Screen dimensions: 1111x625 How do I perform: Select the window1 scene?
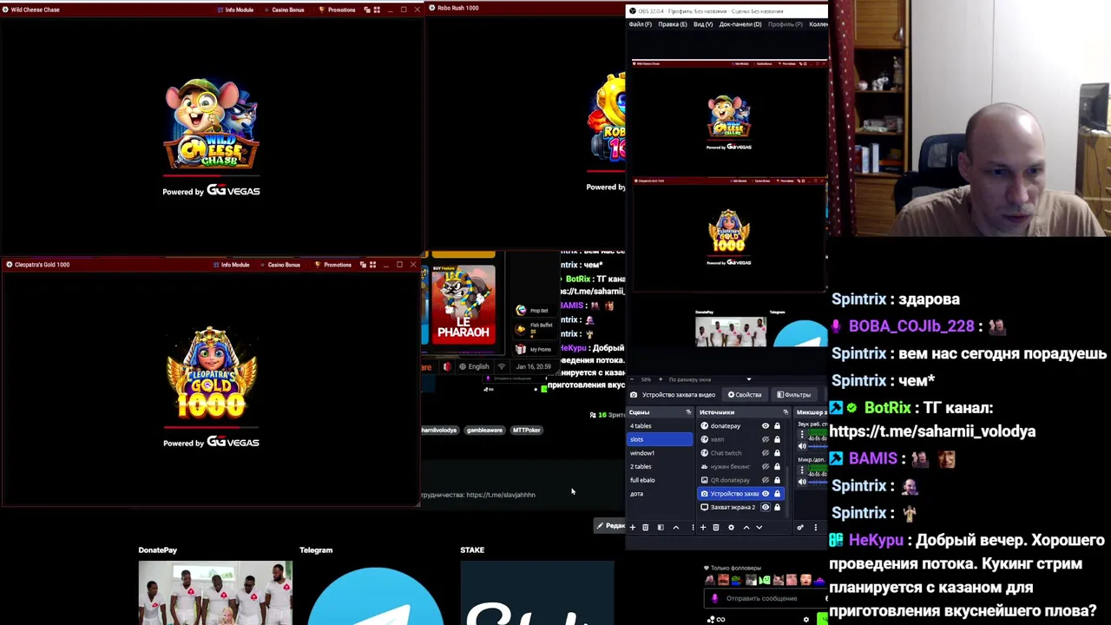(660, 453)
